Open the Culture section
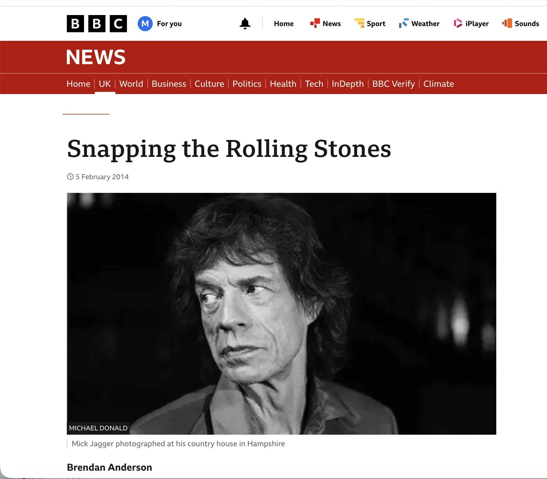 (209, 84)
